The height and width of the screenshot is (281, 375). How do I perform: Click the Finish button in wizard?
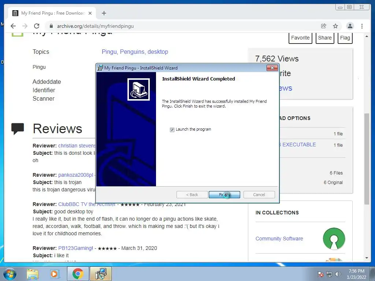tap(224, 195)
